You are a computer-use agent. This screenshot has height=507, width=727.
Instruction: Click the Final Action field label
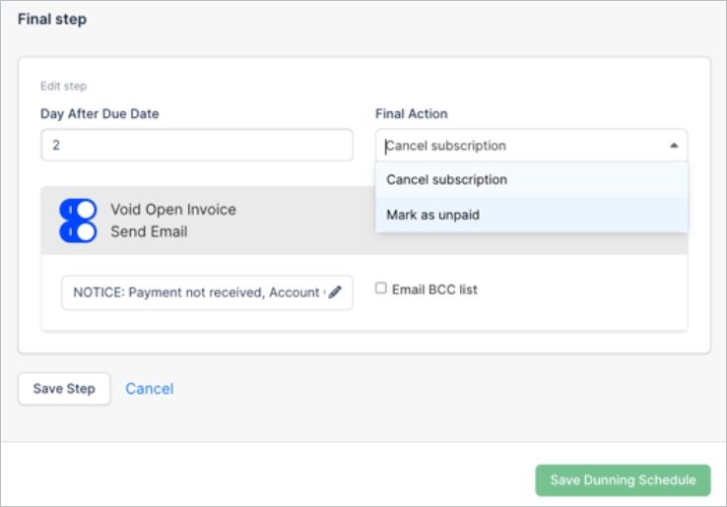[411, 113]
